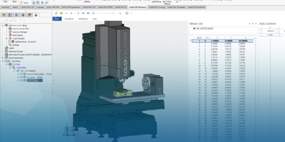Expand the Target tree node
This screenshot has width=285, height=142.
tap(7, 38)
